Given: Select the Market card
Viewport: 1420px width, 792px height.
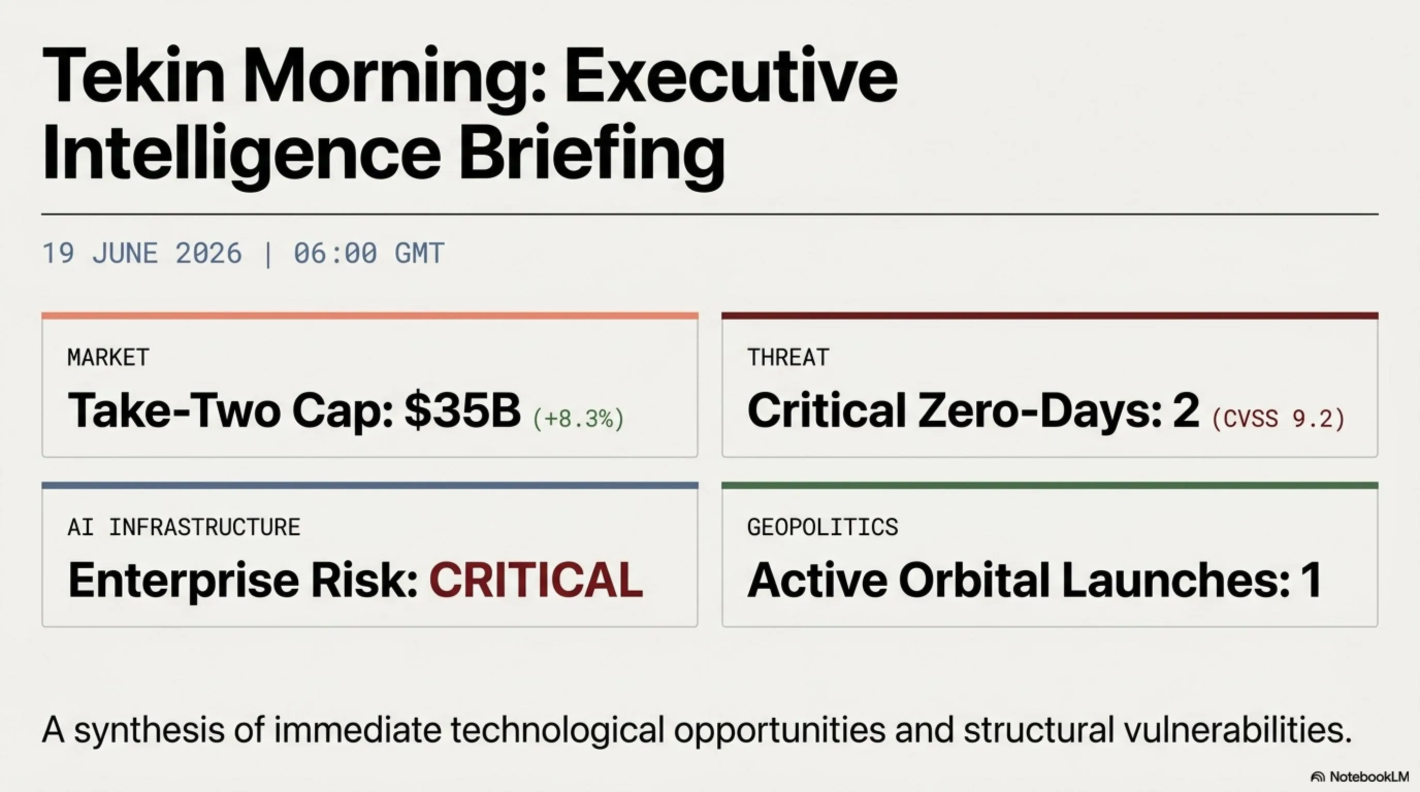Looking at the screenshot, I should pos(370,385).
